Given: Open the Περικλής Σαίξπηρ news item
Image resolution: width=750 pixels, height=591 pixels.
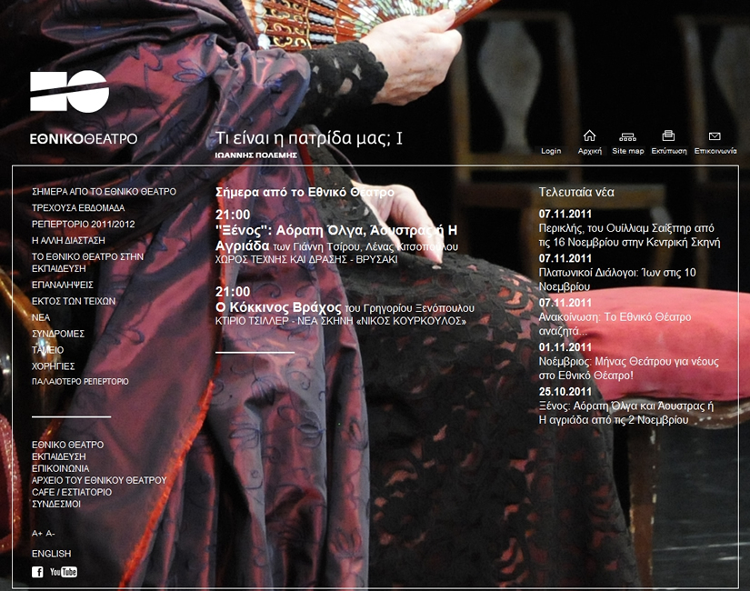Looking at the screenshot, I should [x=629, y=235].
